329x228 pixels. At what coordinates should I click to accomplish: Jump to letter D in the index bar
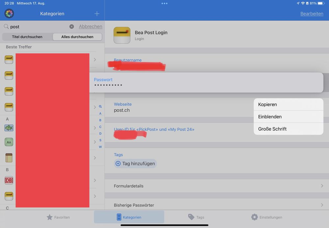[100, 134]
